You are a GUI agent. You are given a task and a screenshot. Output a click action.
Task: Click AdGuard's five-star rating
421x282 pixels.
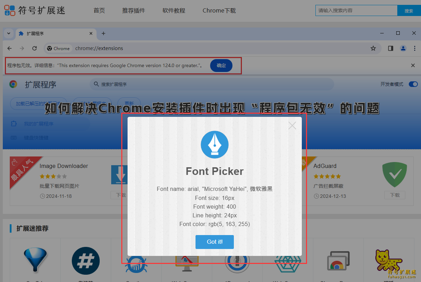point(327,176)
